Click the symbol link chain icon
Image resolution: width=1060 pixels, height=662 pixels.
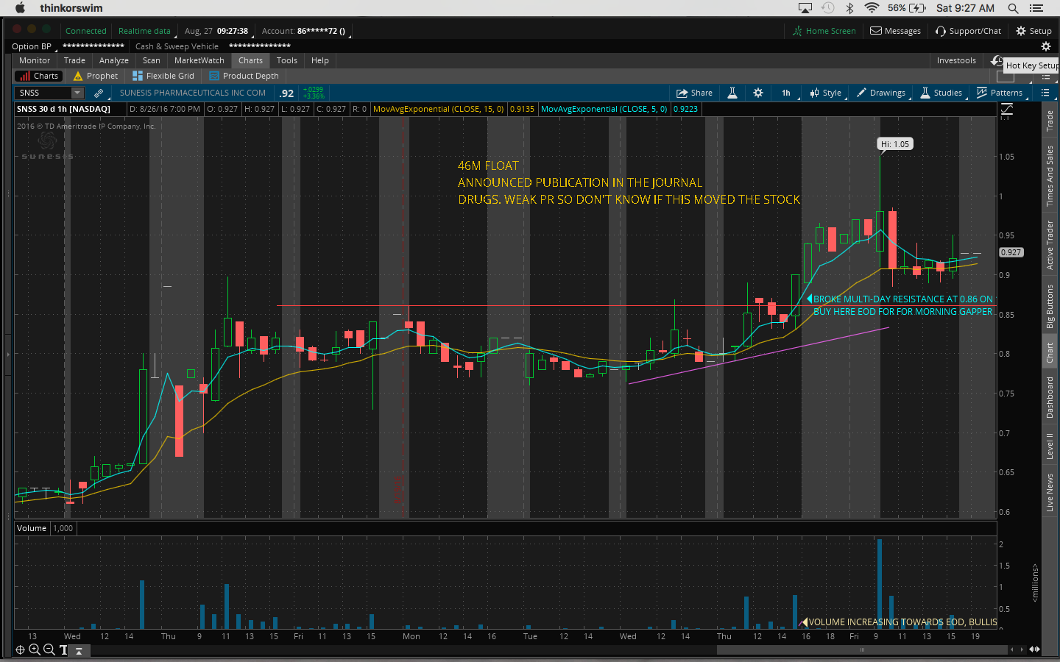pyautogui.click(x=98, y=93)
